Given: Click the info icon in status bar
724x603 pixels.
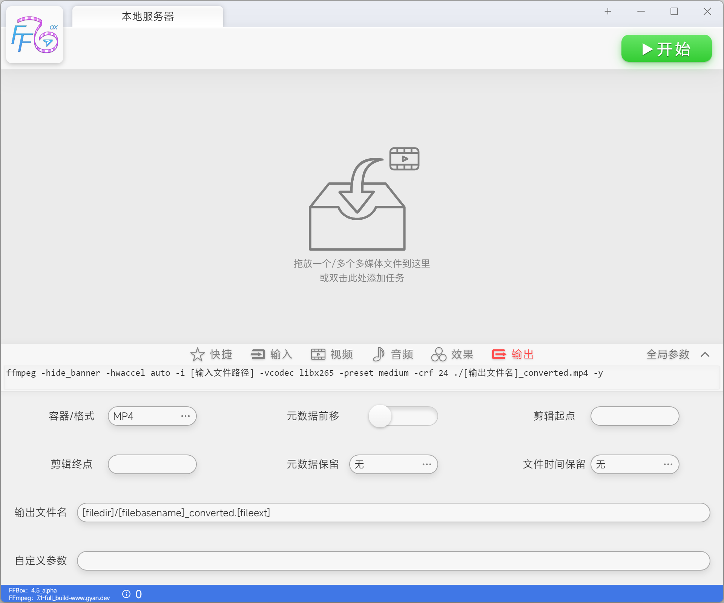Looking at the screenshot, I should click(126, 594).
